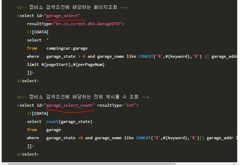Click the first CONCAT function in garage_select query

click(146, 56)
